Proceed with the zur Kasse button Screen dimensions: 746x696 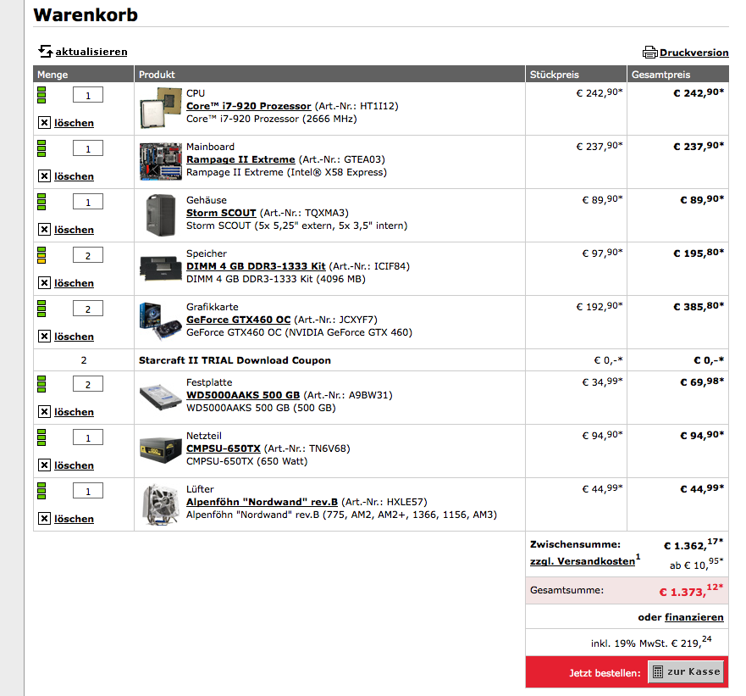click(x=686, y=671)
